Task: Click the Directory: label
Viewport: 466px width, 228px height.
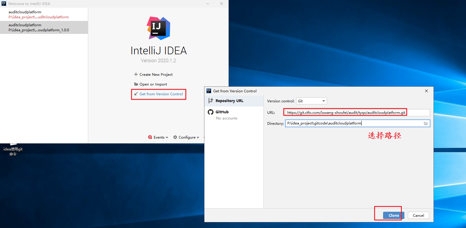Action: [275, 123]
